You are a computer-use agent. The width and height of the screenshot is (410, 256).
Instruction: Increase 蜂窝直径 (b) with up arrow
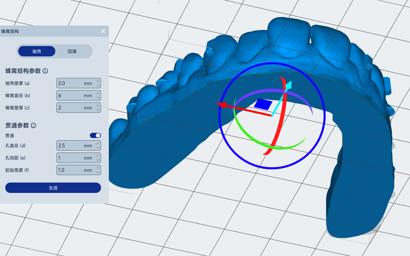98,93
